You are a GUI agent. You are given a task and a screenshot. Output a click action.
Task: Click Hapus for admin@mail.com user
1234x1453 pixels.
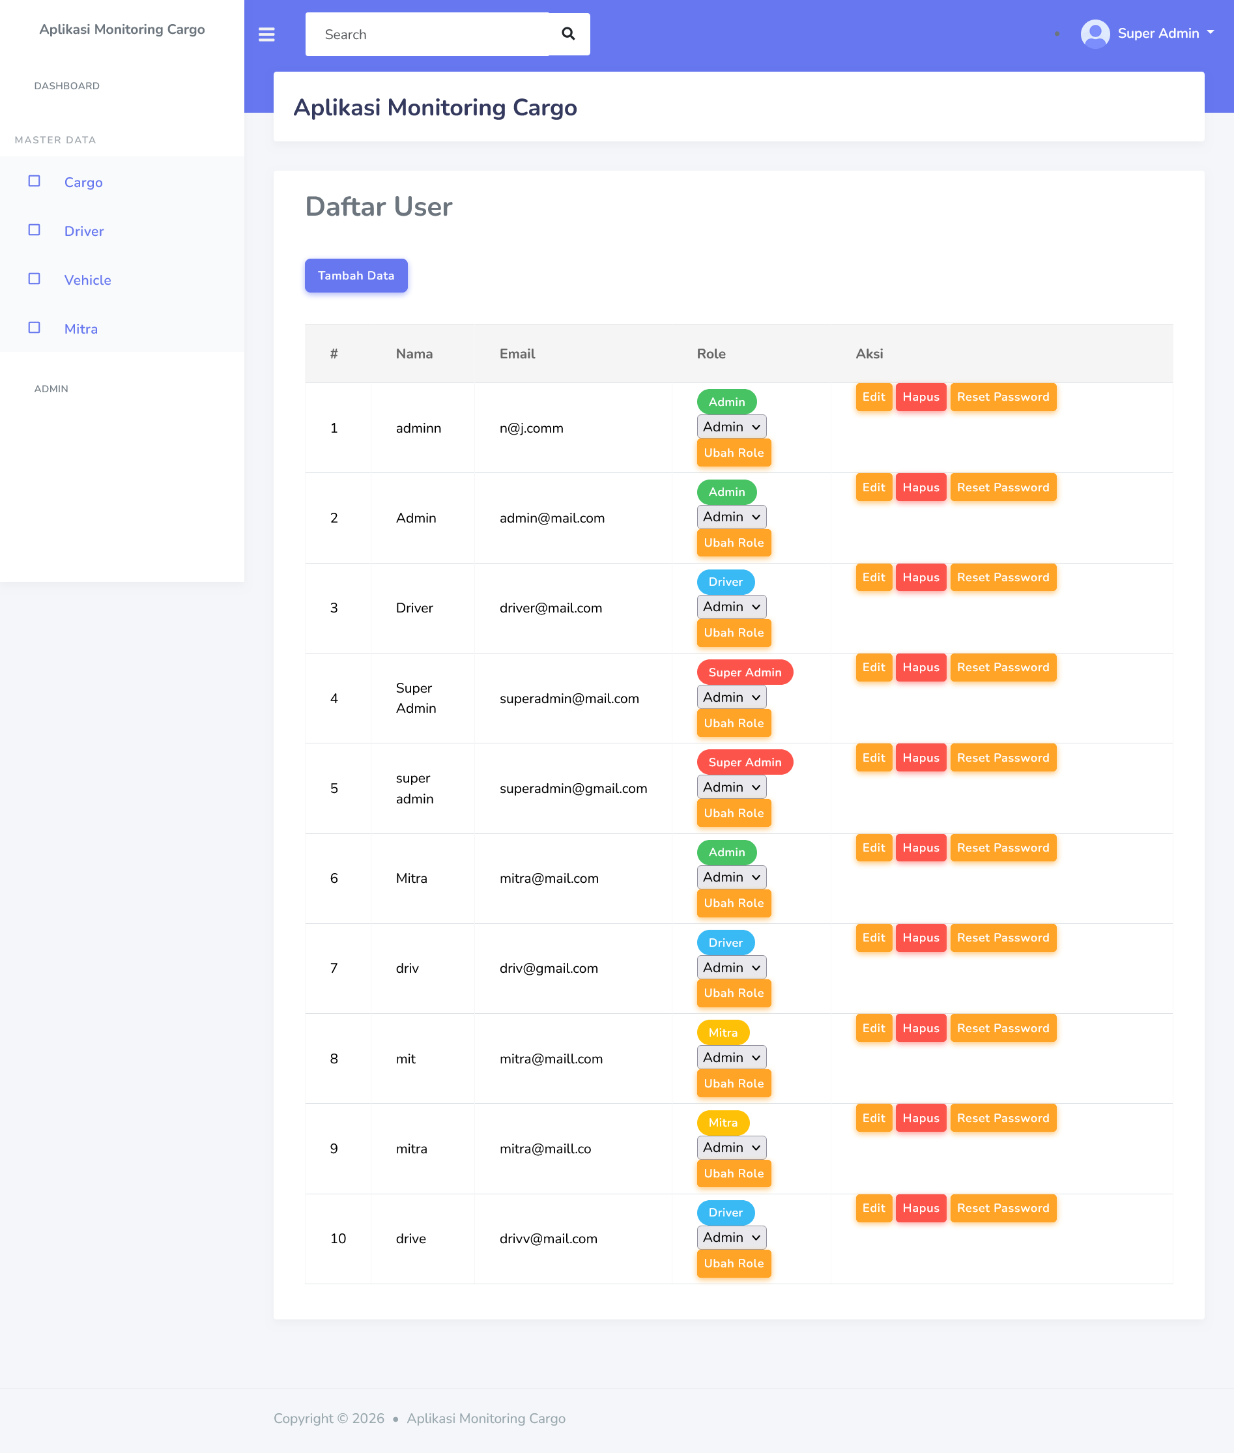[920, 487]
